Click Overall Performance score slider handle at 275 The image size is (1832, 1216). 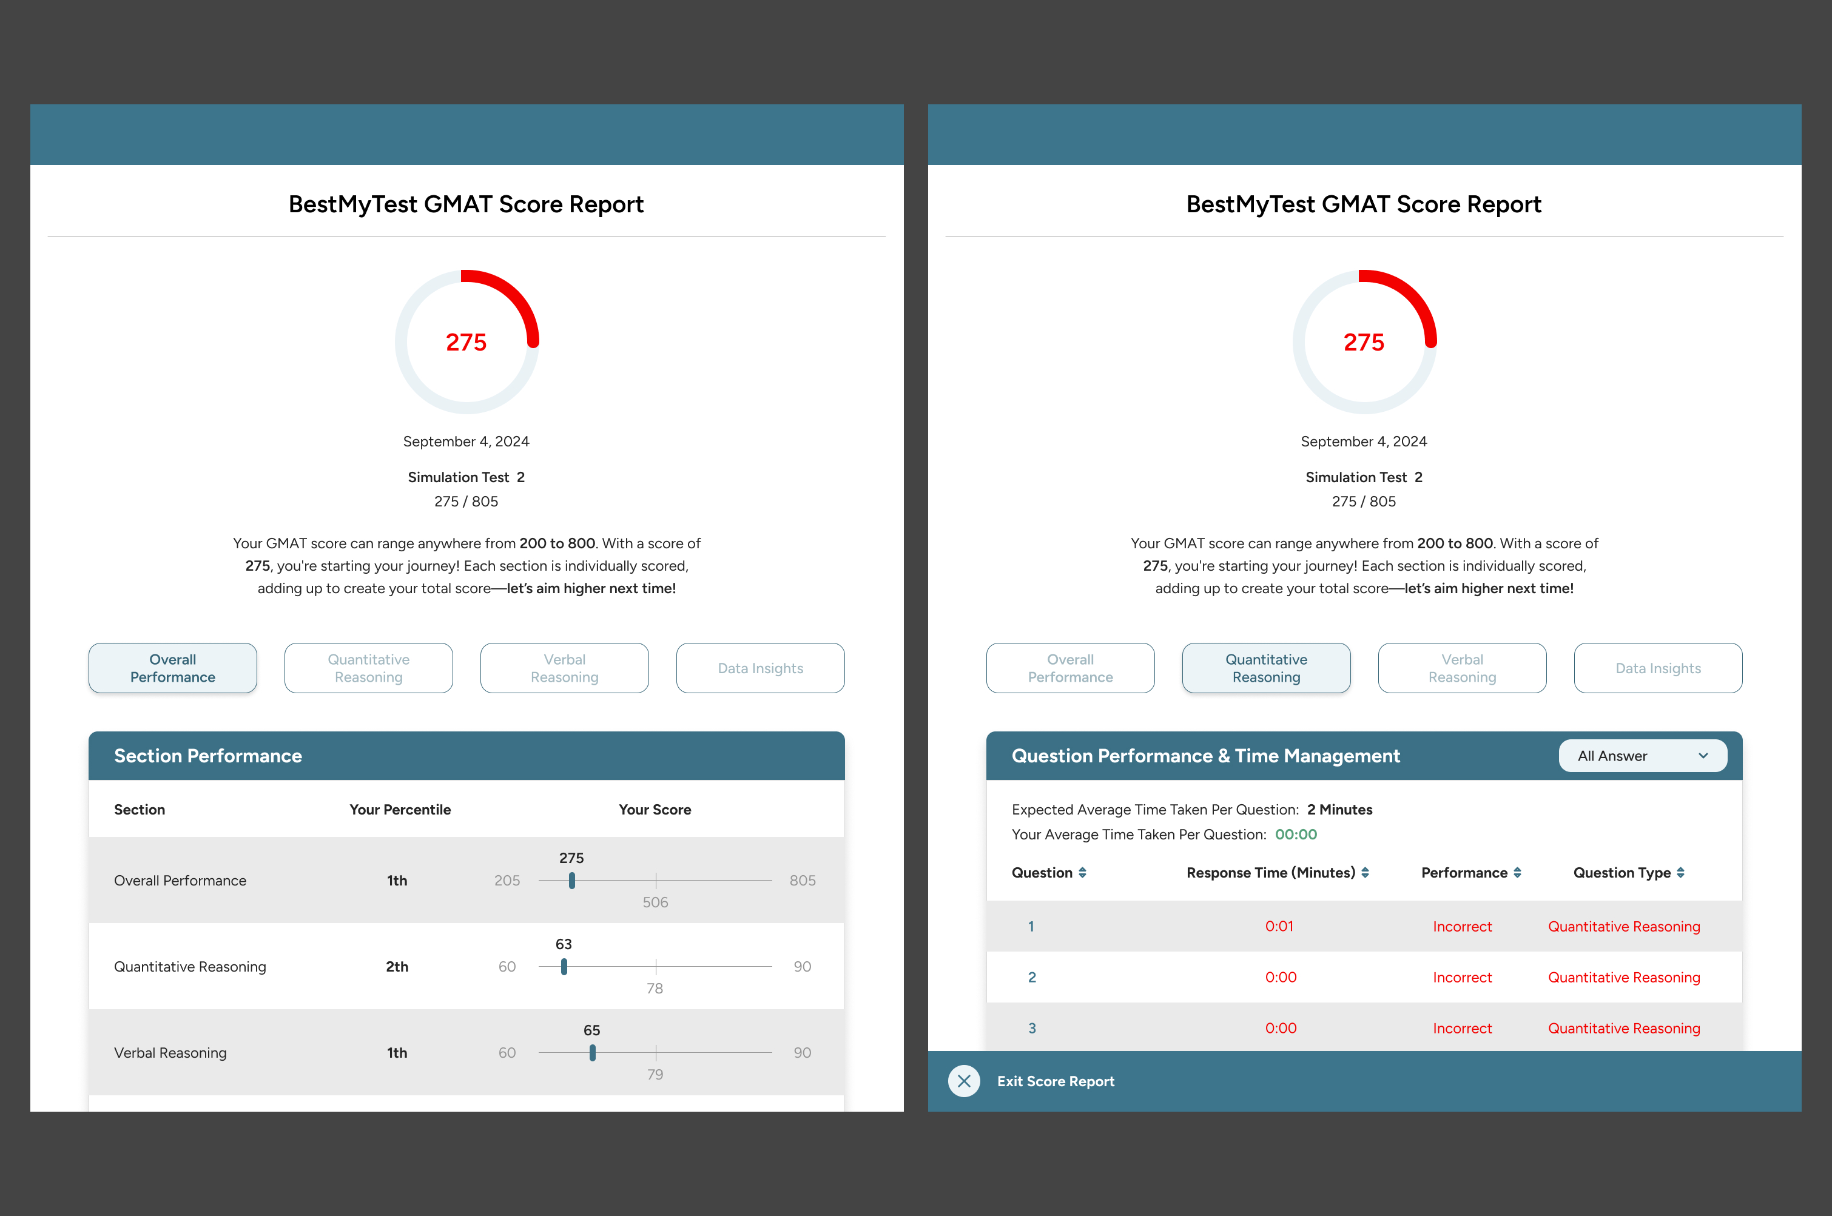[x=571, y=881]
